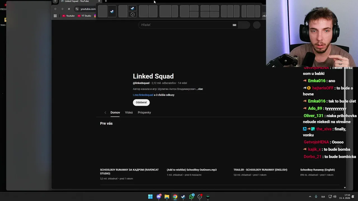Open SchoolBoy OutDoors.mp3 video title
The image size is (358, 201).
[x=192, y=170]
